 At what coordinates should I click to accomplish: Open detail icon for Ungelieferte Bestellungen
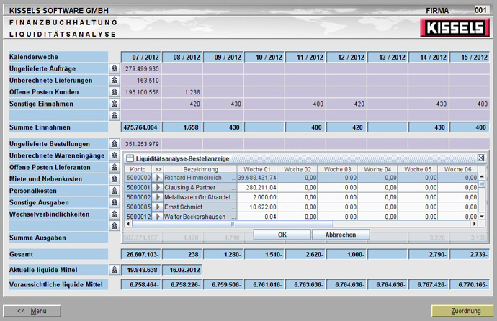[x=114, y=143]
